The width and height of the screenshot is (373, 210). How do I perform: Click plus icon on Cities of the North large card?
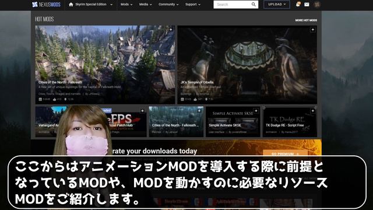click(171, 30)
